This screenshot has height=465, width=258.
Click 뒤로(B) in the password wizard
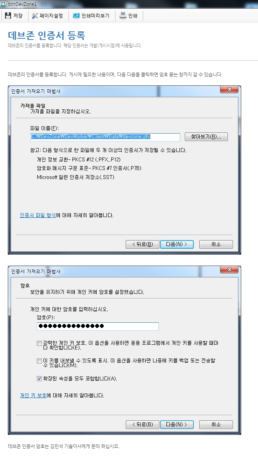point(143,424)
